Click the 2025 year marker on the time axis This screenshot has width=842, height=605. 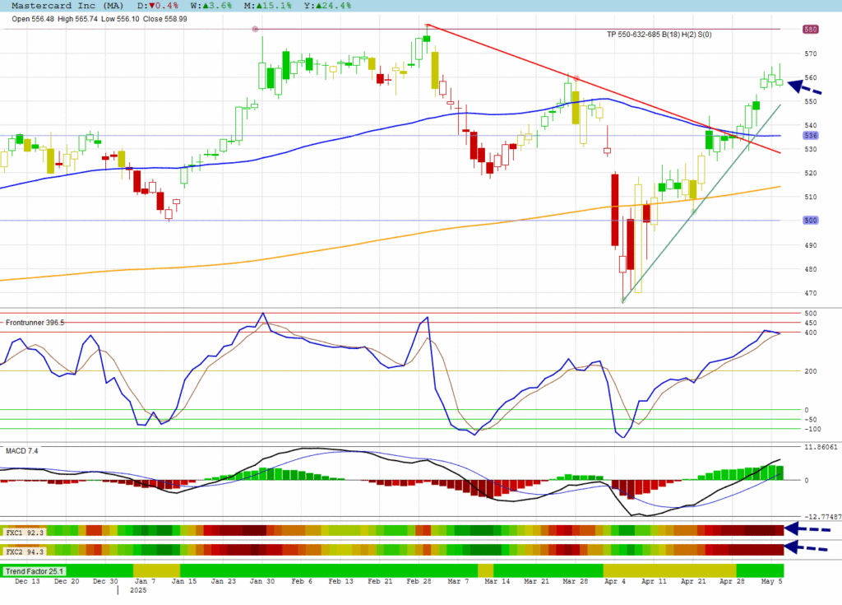pyautogui.click(x=138, y=590)
